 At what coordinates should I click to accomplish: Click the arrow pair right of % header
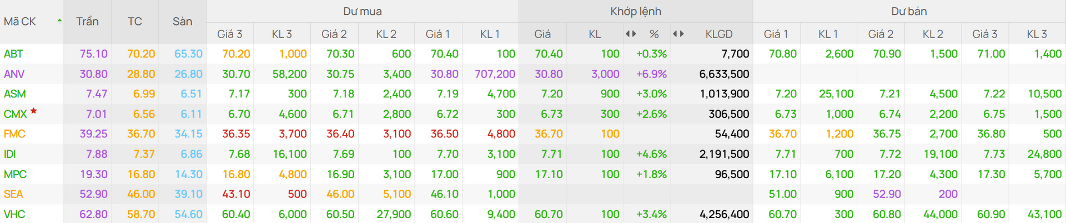click(x=678, y=34)
